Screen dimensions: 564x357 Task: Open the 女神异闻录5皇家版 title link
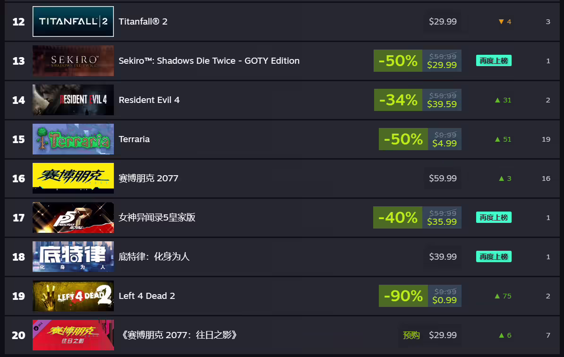click(157, 217)
